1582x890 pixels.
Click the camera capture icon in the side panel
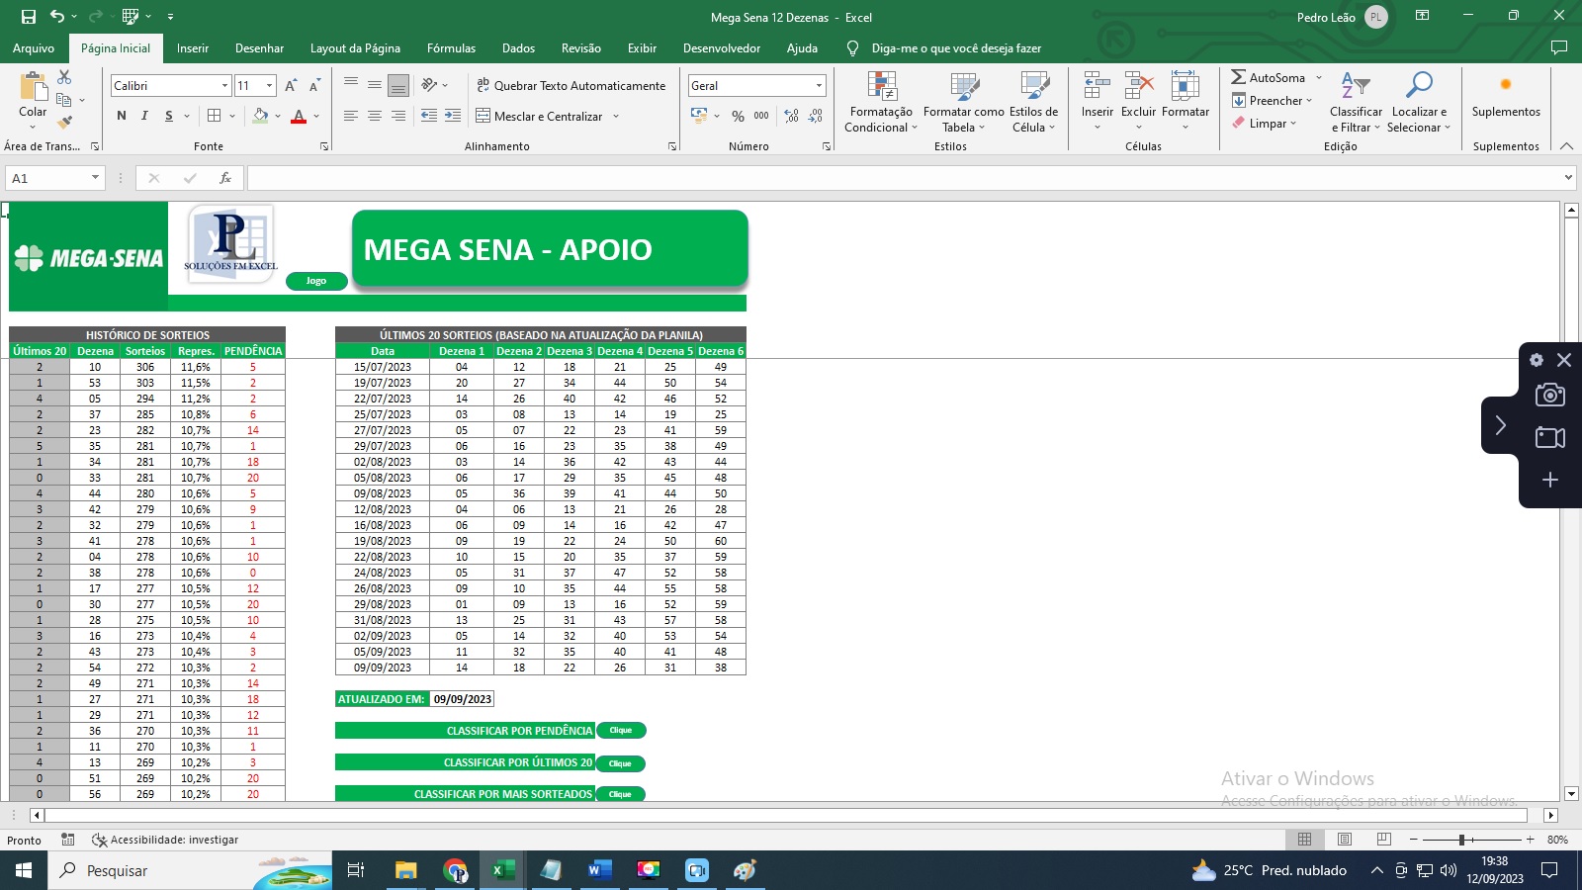tap(1549, 395)
